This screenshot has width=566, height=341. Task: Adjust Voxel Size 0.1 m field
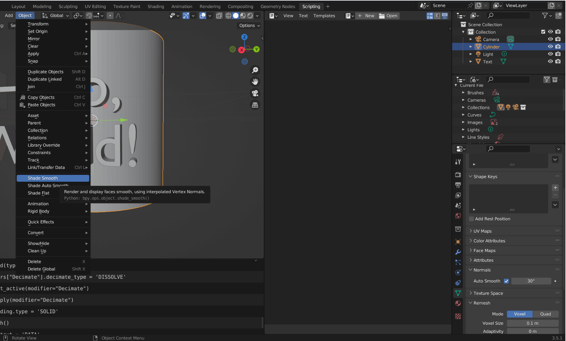point(533,323)
